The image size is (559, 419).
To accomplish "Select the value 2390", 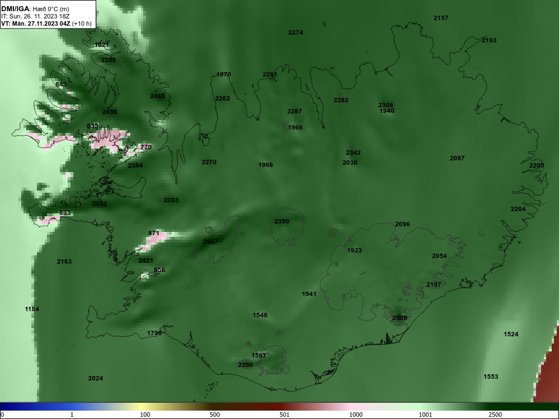I will click(x=245, y=365).
